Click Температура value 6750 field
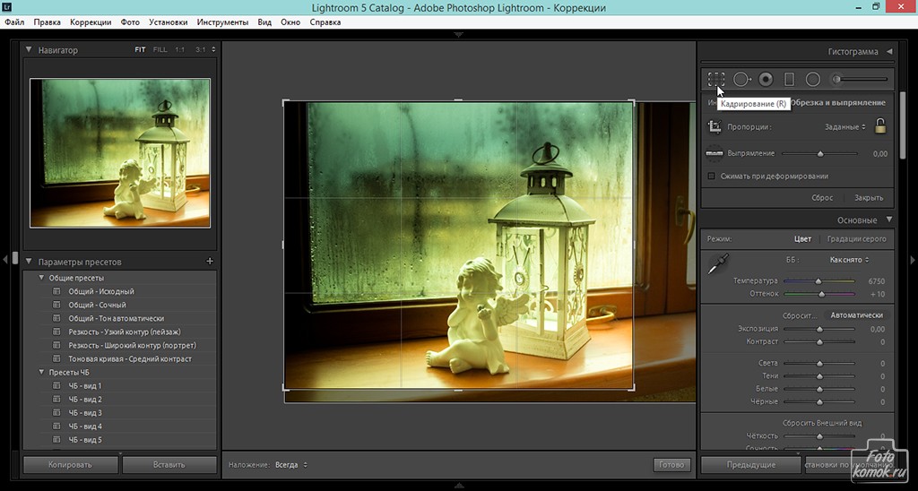This screenshot has width=918, height=491. 877,281
